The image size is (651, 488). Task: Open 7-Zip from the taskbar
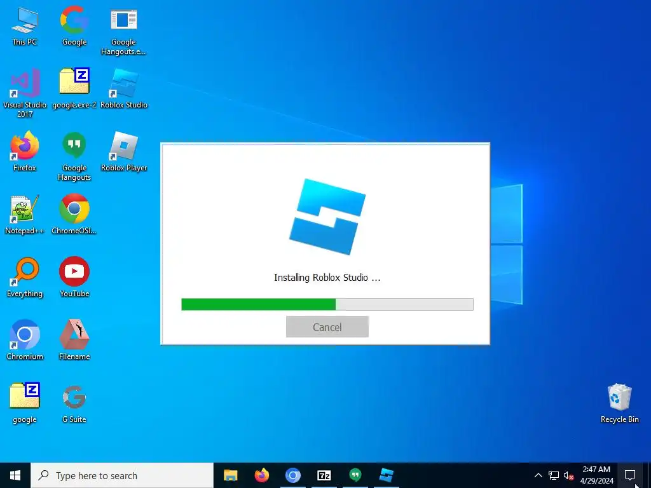pos(324,475)
